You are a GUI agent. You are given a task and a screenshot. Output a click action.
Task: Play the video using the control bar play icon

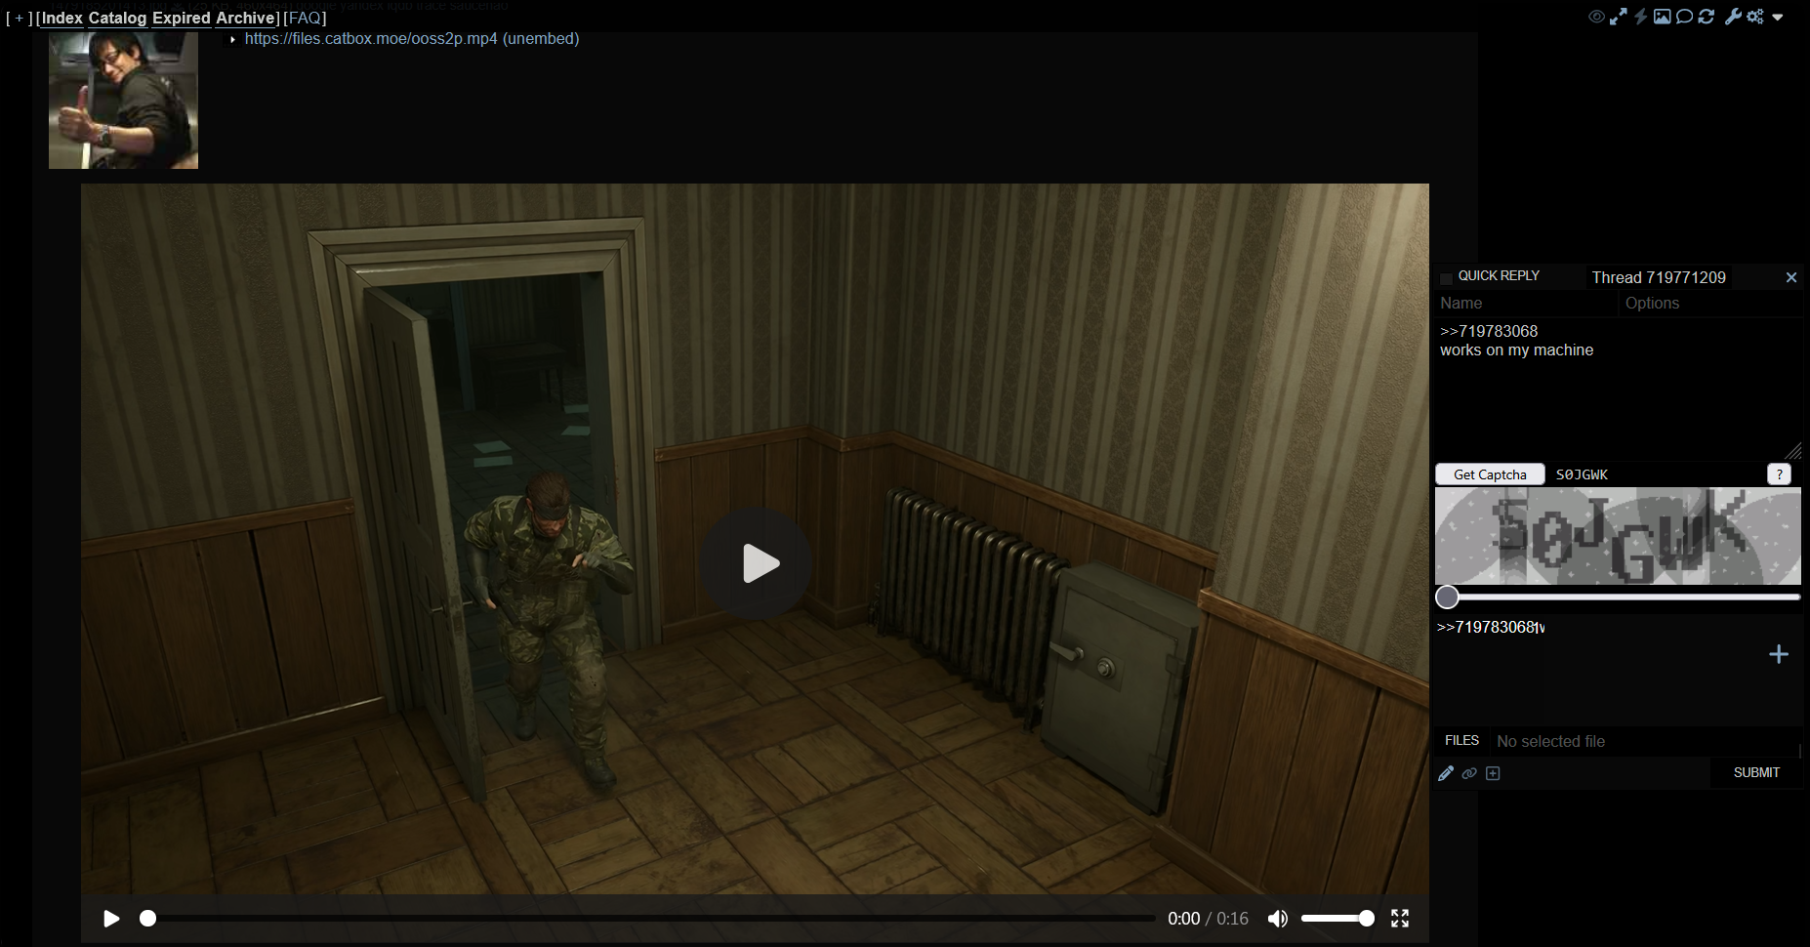coord(111,919)
